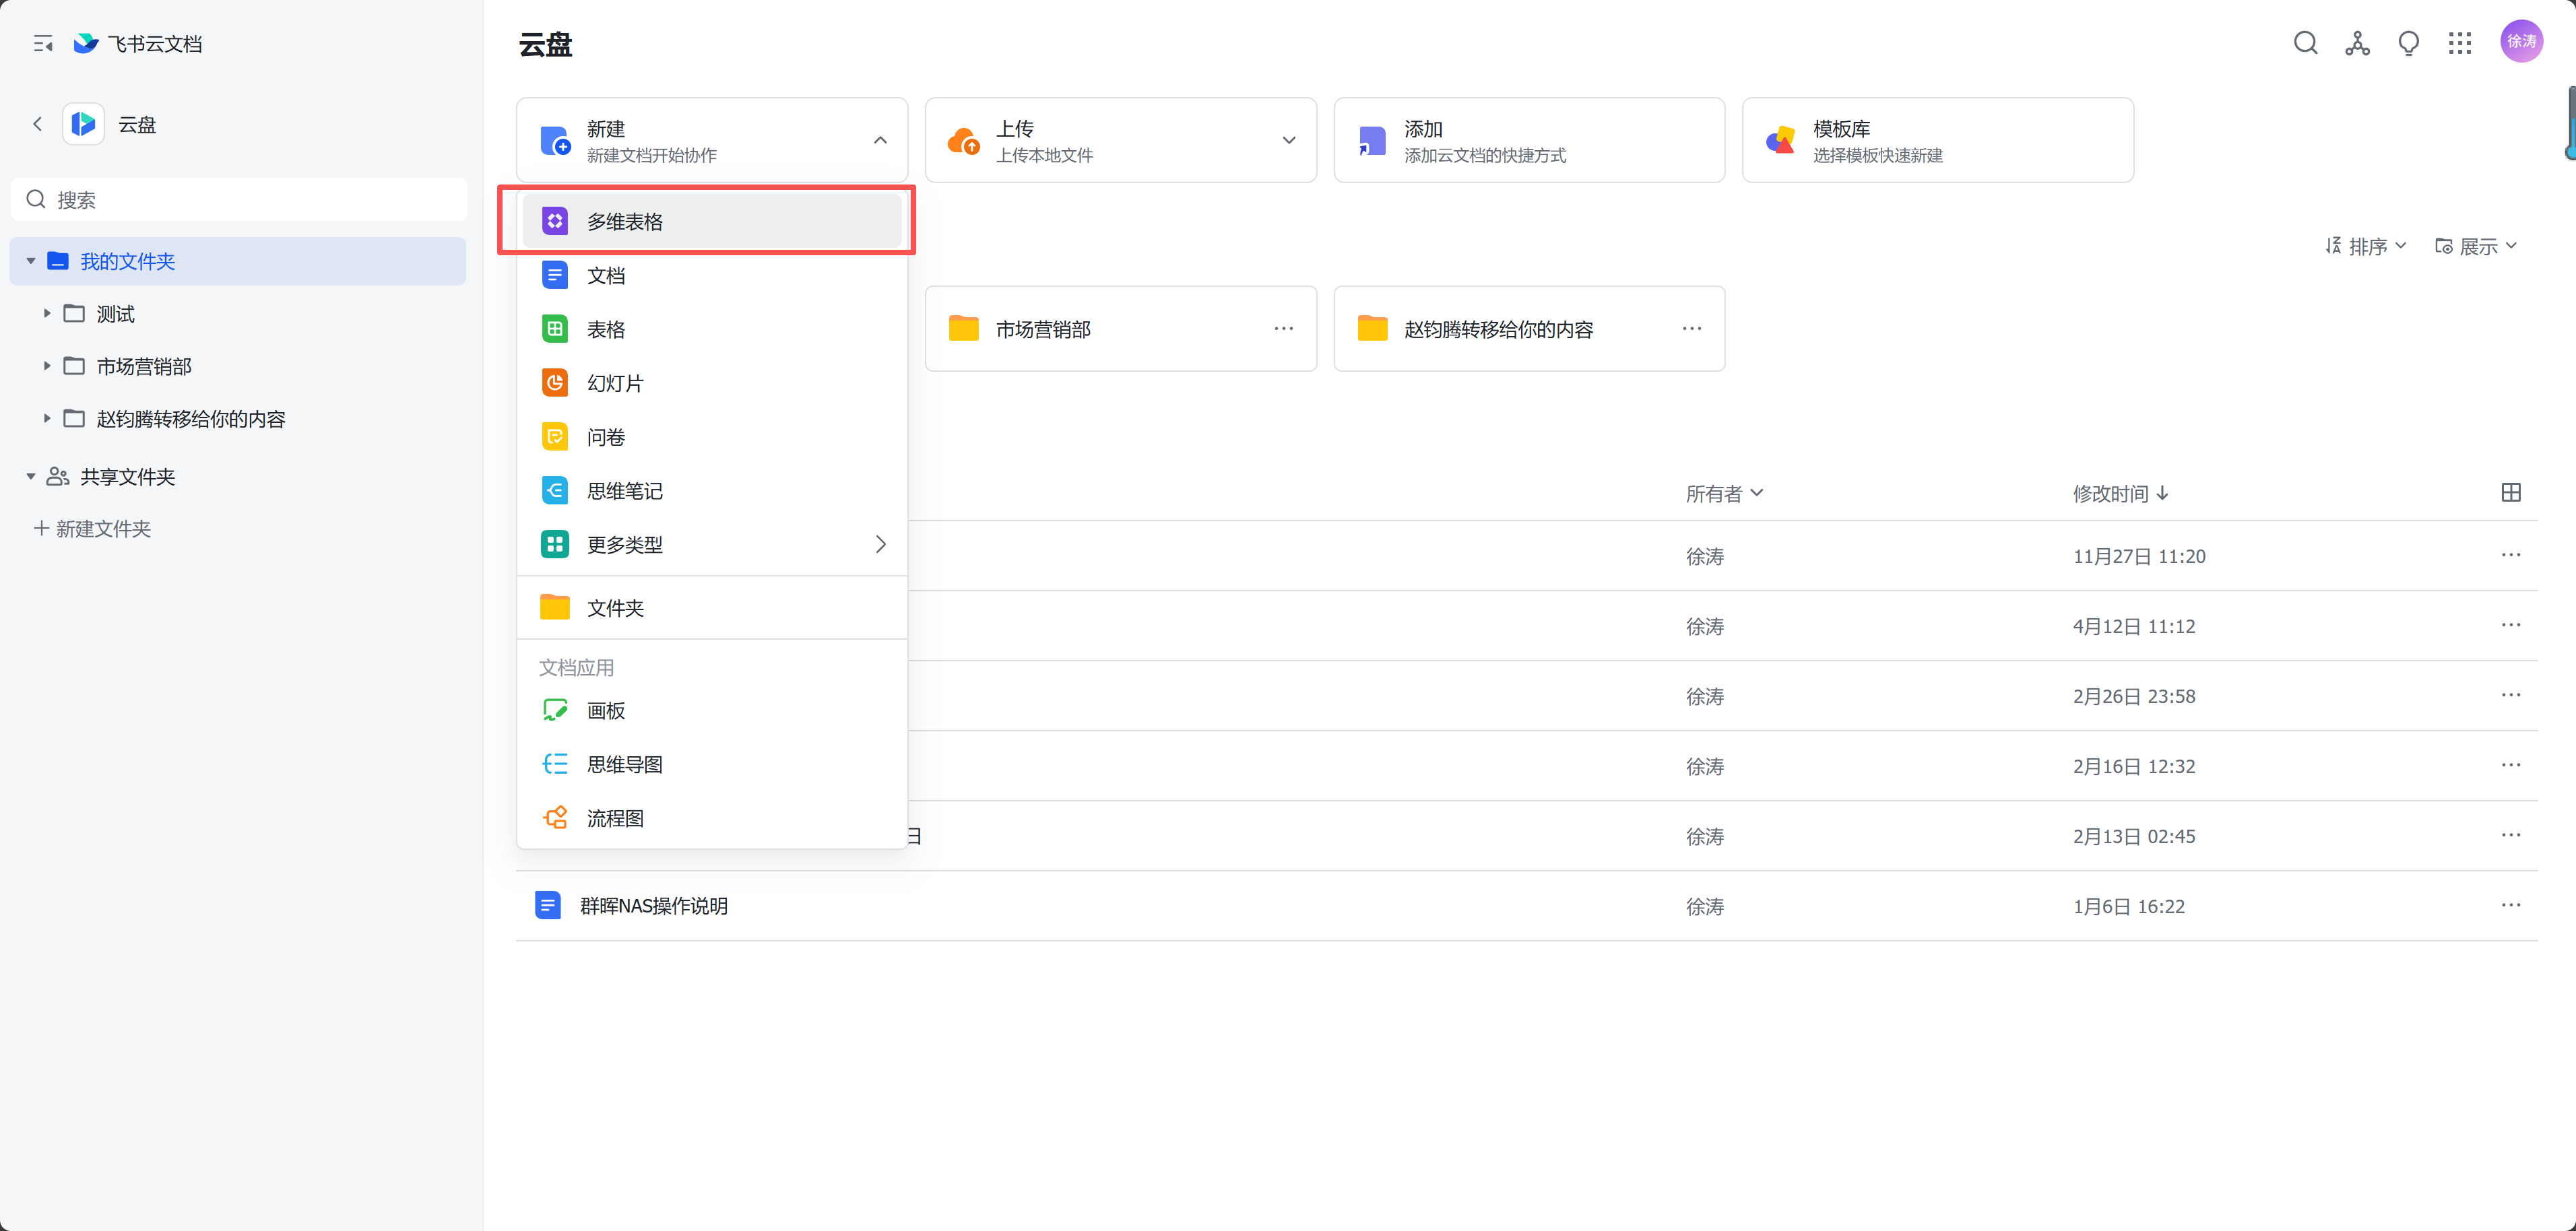Choose 幻灯片 in the create dropdown

(x=615, y=383)
